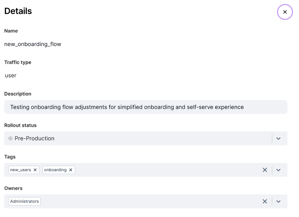Open the Owners dropdown arrow

pos(278,201)
